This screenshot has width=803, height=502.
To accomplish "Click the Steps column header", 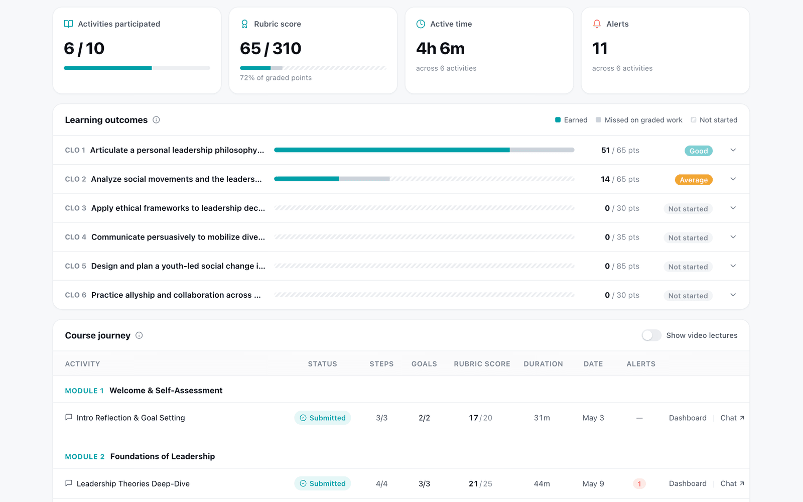I will pyautogui.click(x=381, y=364).
